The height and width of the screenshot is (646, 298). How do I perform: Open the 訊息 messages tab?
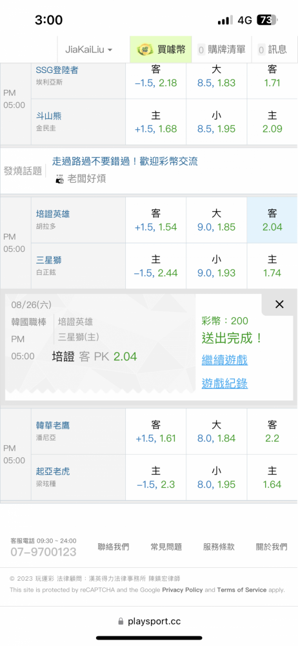pos(272,50)
